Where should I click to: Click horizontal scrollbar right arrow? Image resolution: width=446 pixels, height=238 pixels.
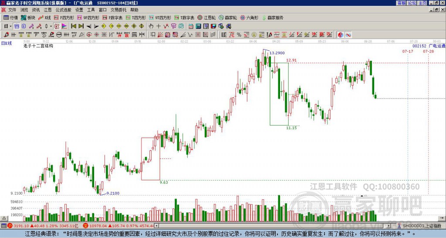coord(389,226)
